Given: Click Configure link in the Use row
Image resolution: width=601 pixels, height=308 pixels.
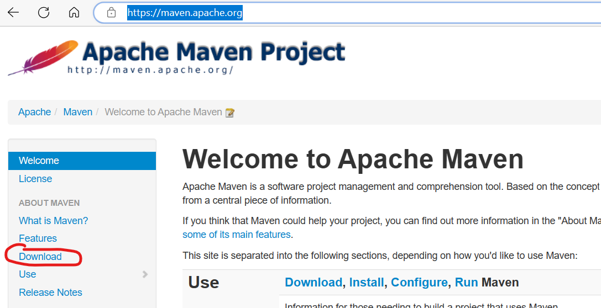Looking at the screenshot, I should [x=419, y=283].
